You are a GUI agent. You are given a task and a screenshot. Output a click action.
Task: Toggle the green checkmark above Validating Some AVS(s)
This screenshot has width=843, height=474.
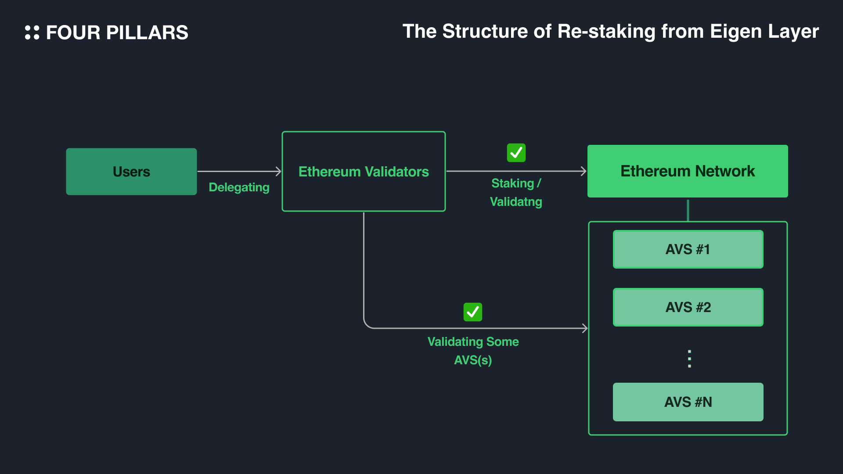[472, 312]
